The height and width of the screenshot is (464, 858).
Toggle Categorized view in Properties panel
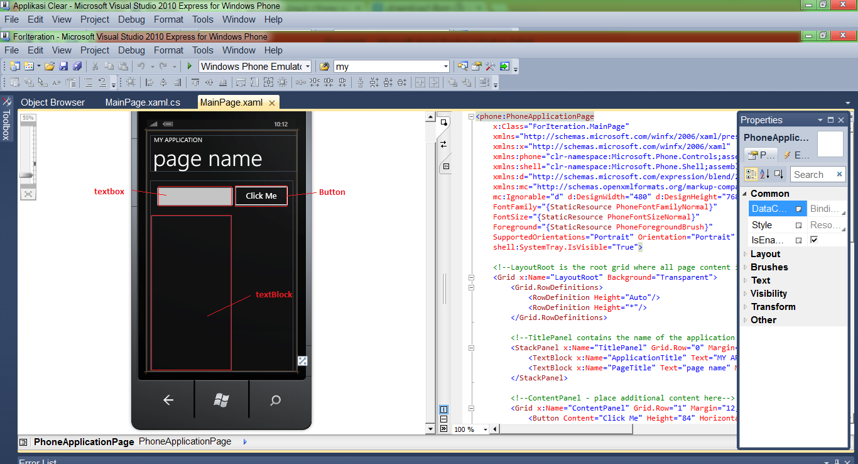(x=751, y=174)
